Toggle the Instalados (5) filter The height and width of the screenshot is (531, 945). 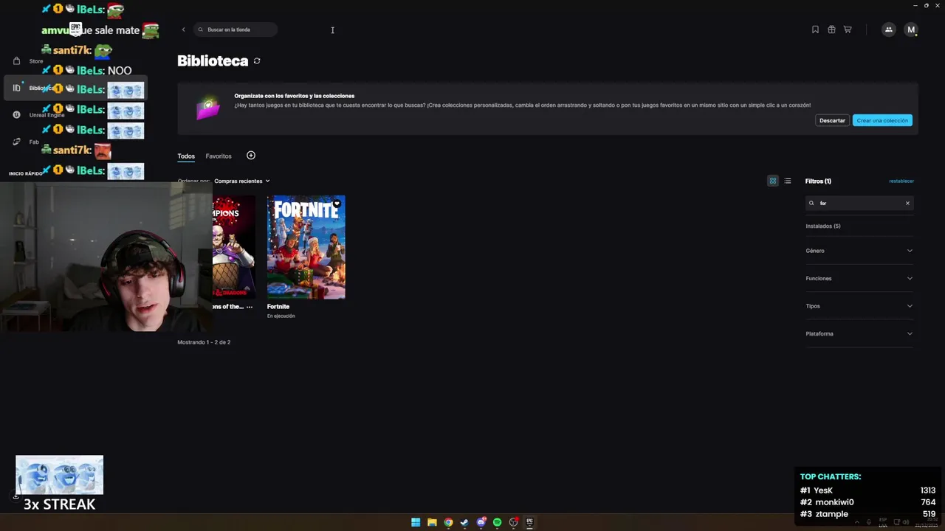pyautogui.click(x=823, y=226)
